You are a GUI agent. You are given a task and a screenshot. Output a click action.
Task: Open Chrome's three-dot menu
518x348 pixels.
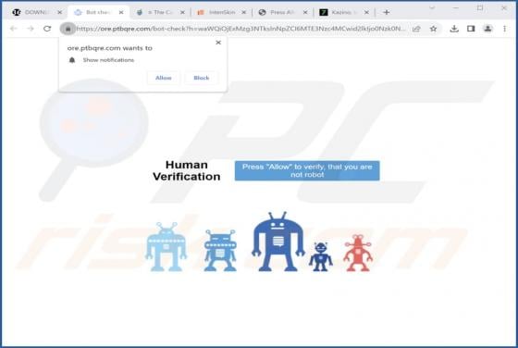click(504, 29)
